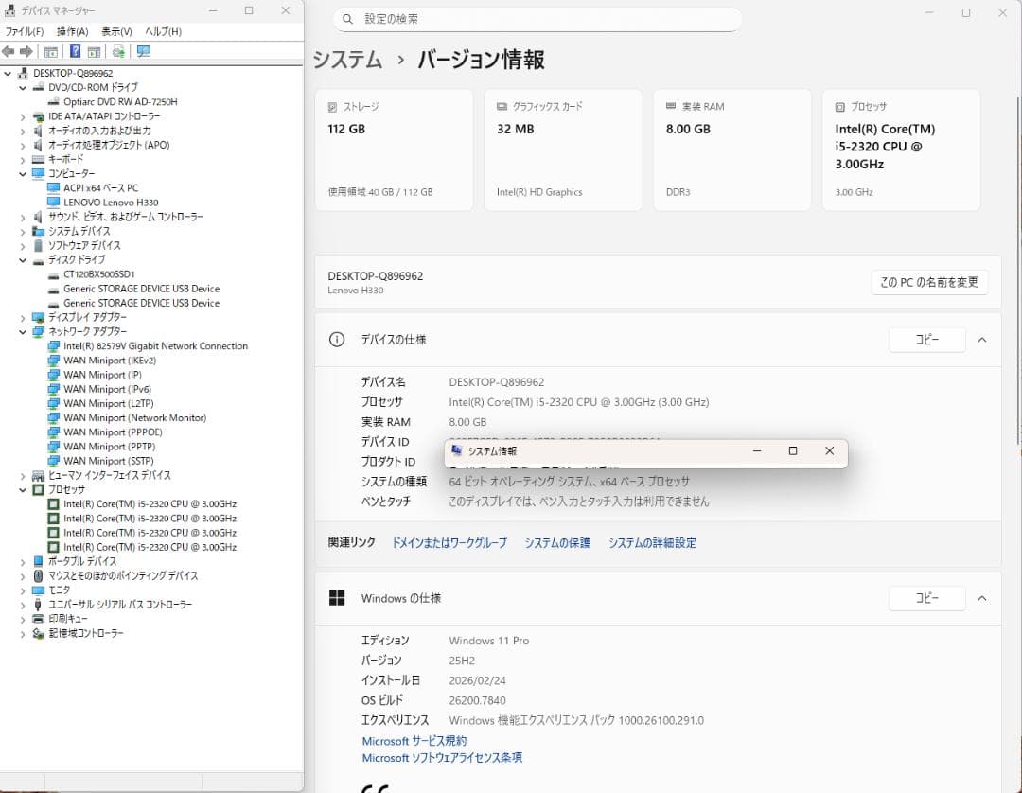The image size is (1022, 793).
Task: Click the ACPI x64 base PC icon
Action: pos(54,187)
